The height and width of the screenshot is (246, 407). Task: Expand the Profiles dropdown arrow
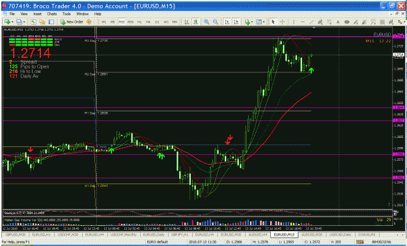coord(24,22)
